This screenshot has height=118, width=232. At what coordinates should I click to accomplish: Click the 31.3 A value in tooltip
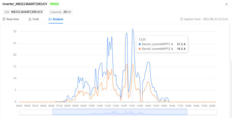click(x=181, y=44)
